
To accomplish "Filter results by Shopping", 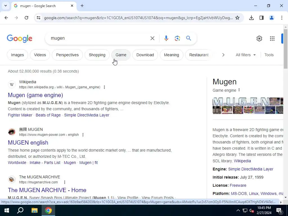I will coord(97,55).
